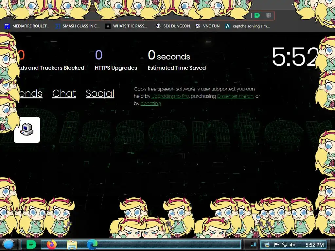This screenshot has width=335, height=251.
Task: Follow the 'upgrading to Pro' link
Action: [x=170, y=96]
